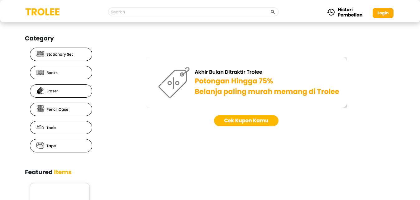Image resolution: width=420 pixels, height=200 pixels.
Task: Open purchase history clock icon
Action: pos(331,12)
